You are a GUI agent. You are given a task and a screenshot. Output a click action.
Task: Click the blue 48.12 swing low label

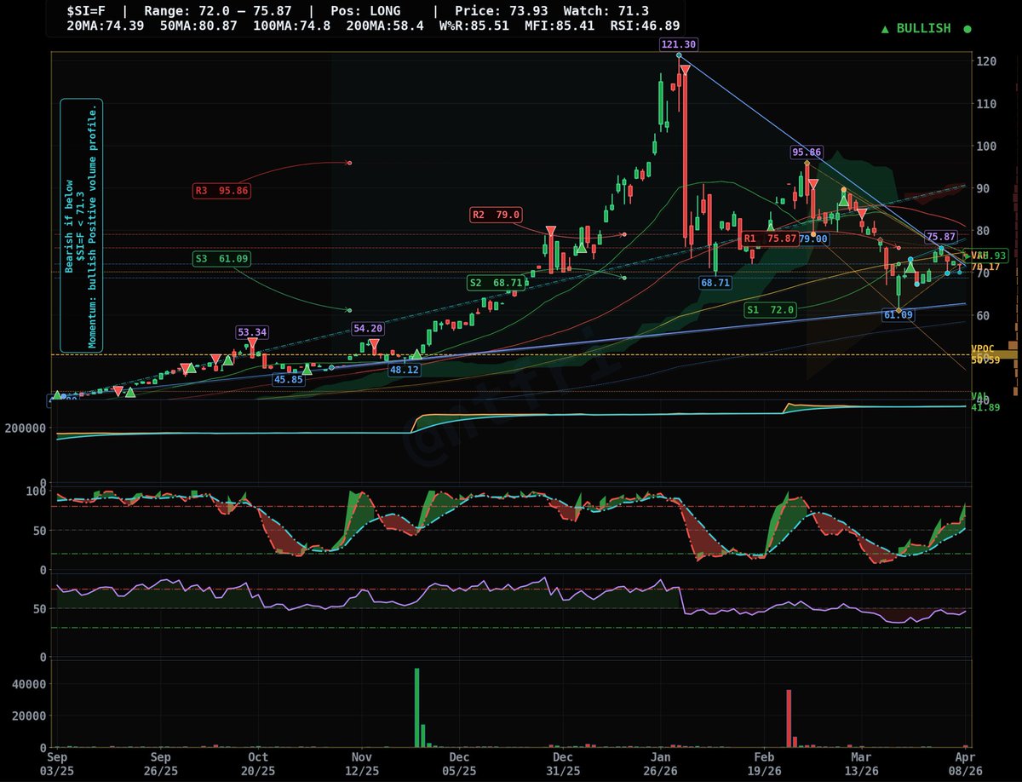[404, 371]
